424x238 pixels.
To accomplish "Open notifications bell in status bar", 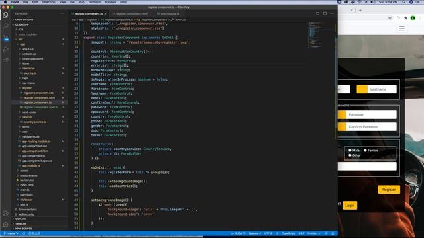I will tap(333, 233).
